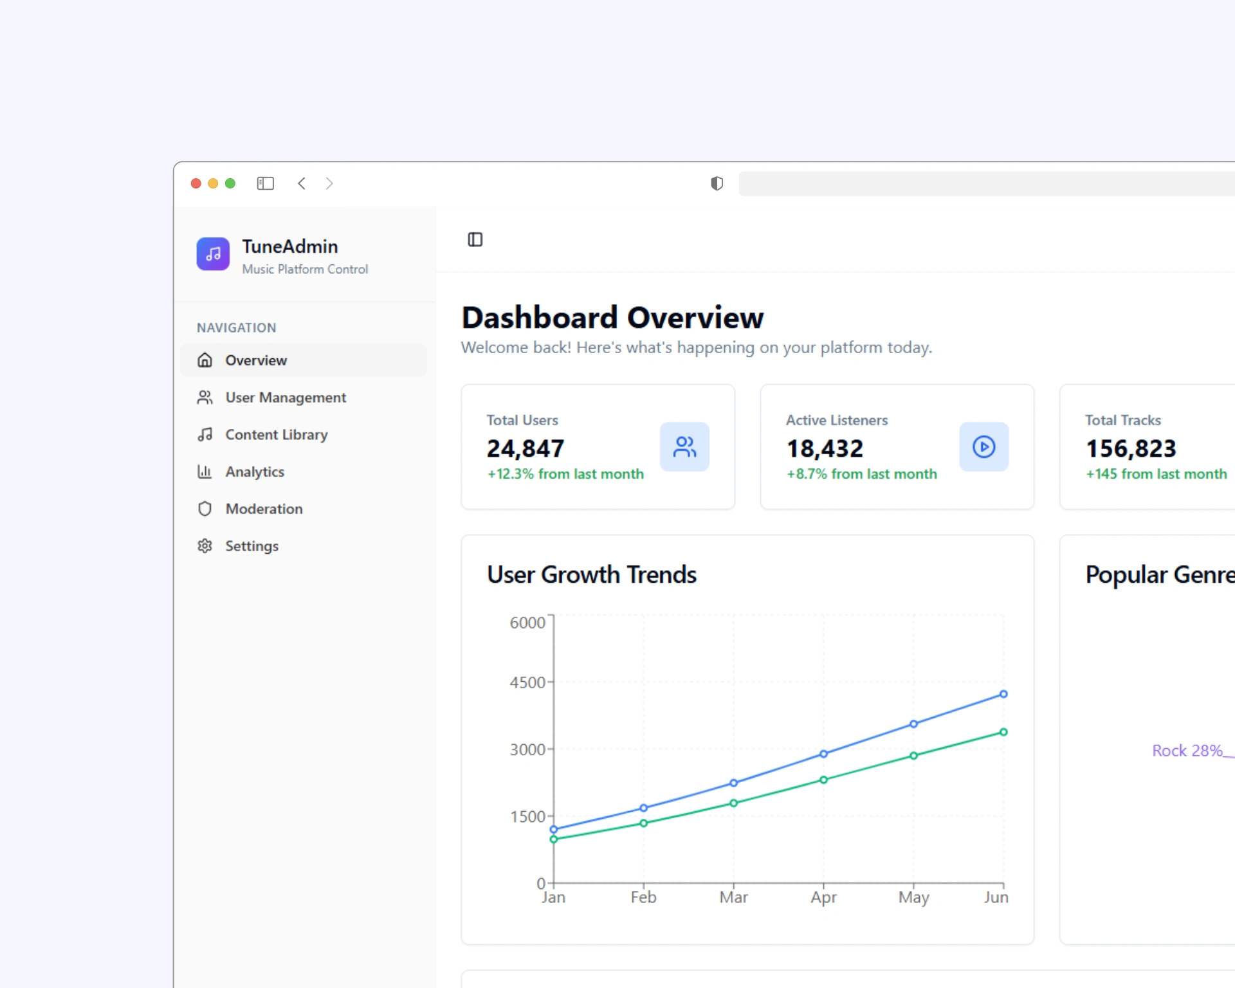The height and width of the screenshot is (988, 1235).
Task: Open Analytics in the sidebar
Action: (x=304, y=471)
